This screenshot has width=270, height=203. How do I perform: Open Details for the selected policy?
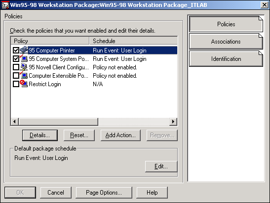(x=40, y=135)
